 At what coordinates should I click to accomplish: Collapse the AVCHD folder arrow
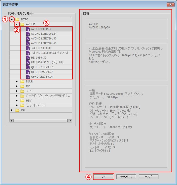pyautogui.click(x=17, y=24)
